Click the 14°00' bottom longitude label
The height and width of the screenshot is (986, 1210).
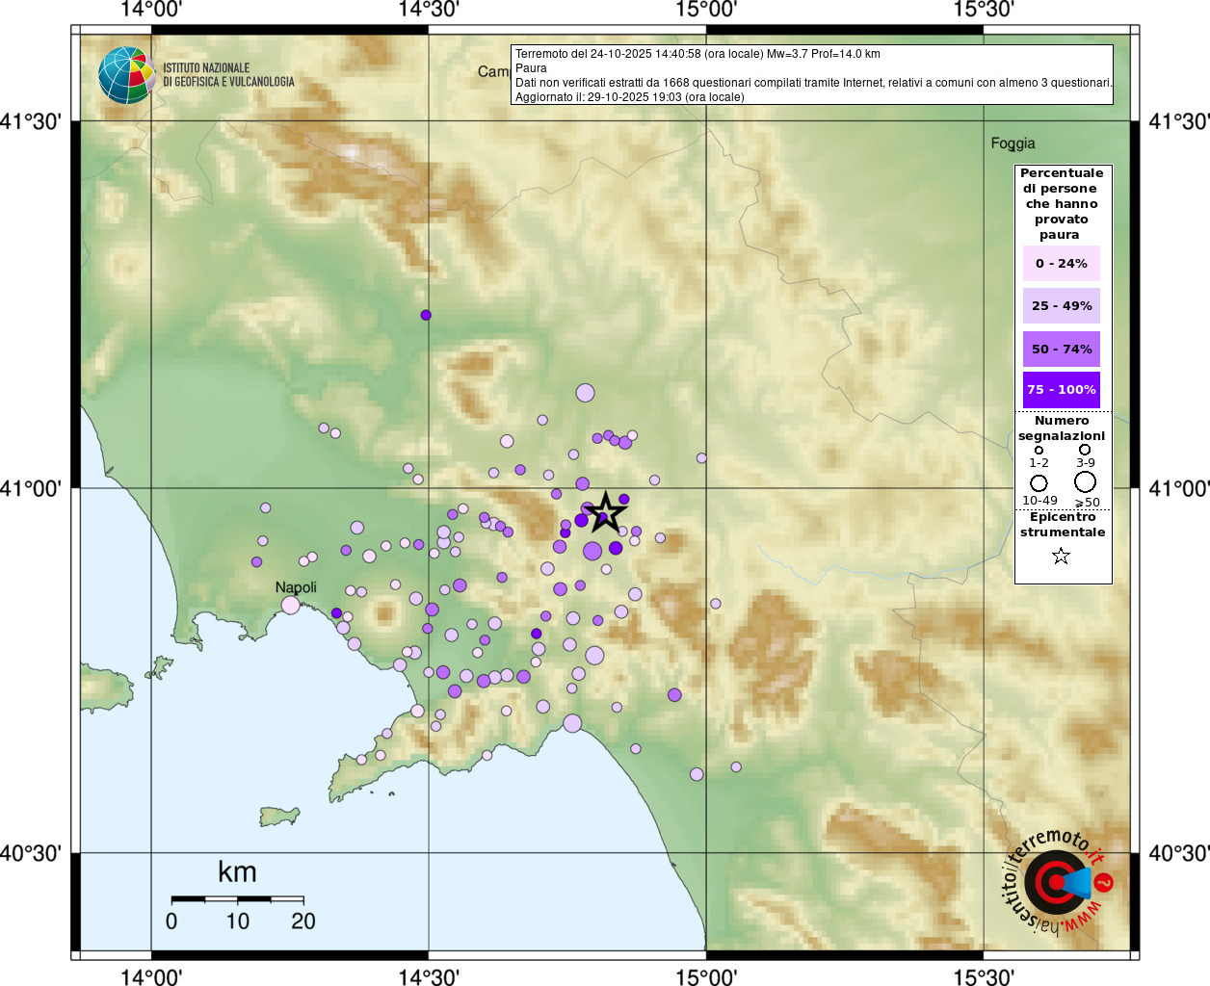[151, 976]
